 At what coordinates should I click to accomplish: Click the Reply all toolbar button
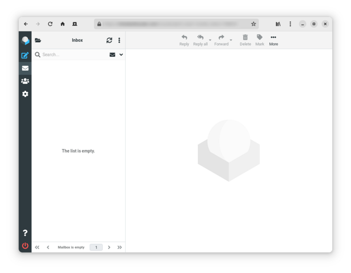pos(201,40)
